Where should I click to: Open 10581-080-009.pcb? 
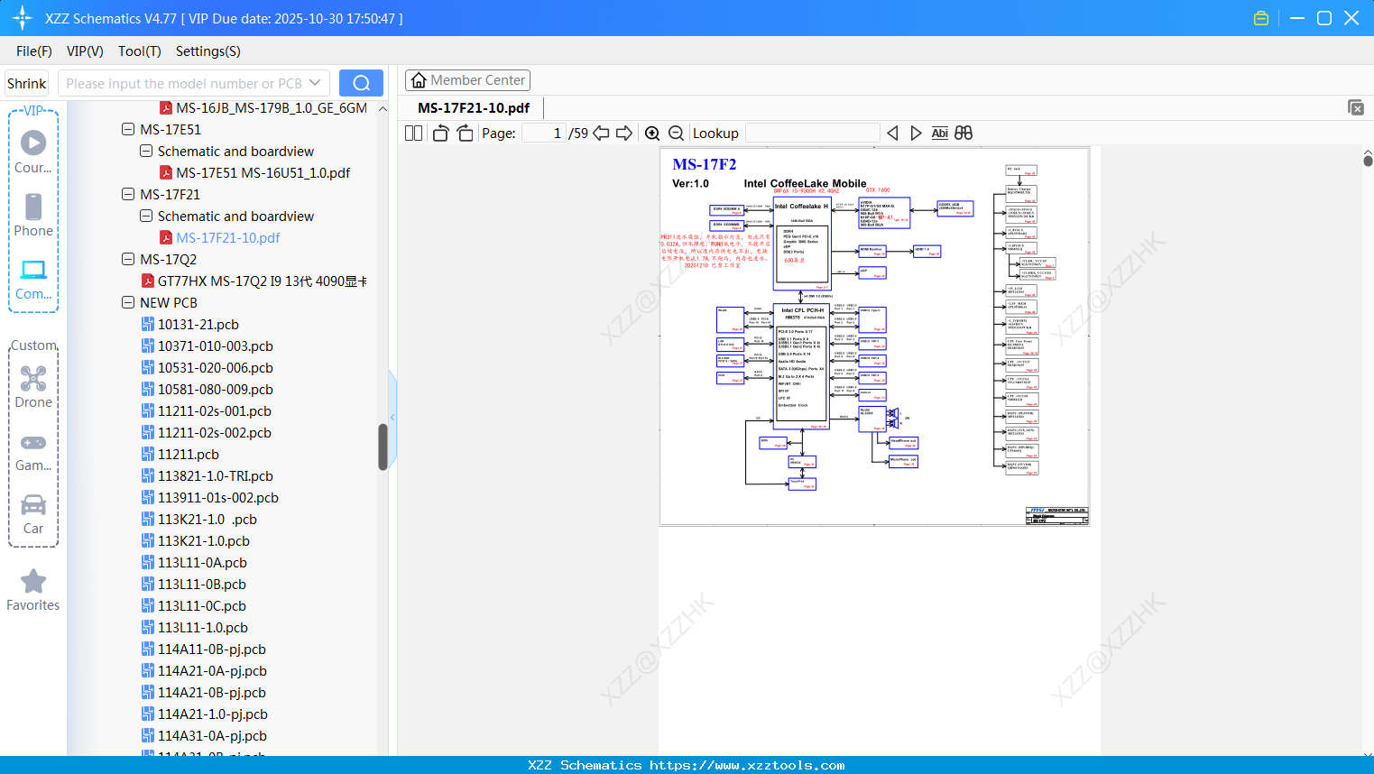click(x=216, y=389)
